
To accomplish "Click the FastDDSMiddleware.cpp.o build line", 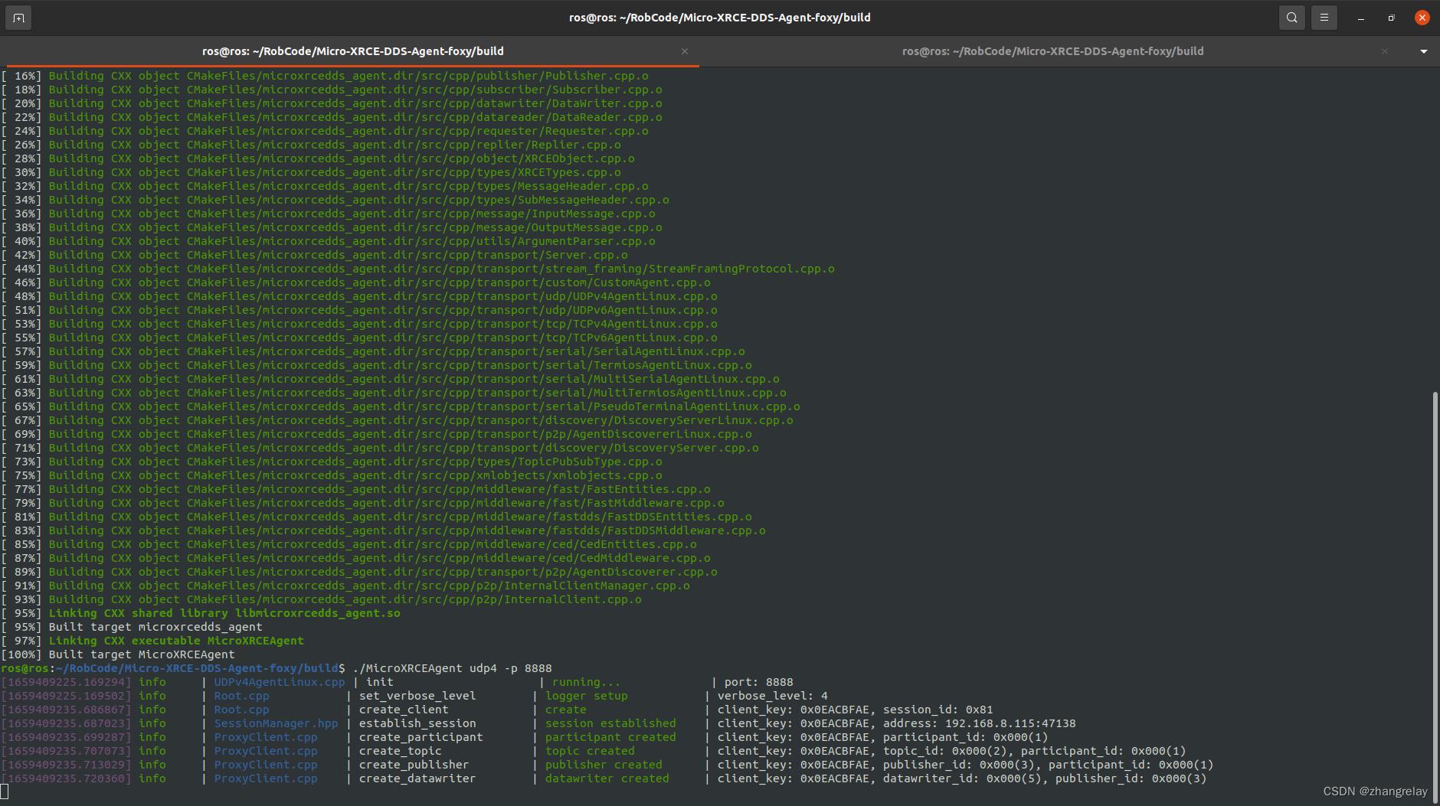I will (383, 530).
